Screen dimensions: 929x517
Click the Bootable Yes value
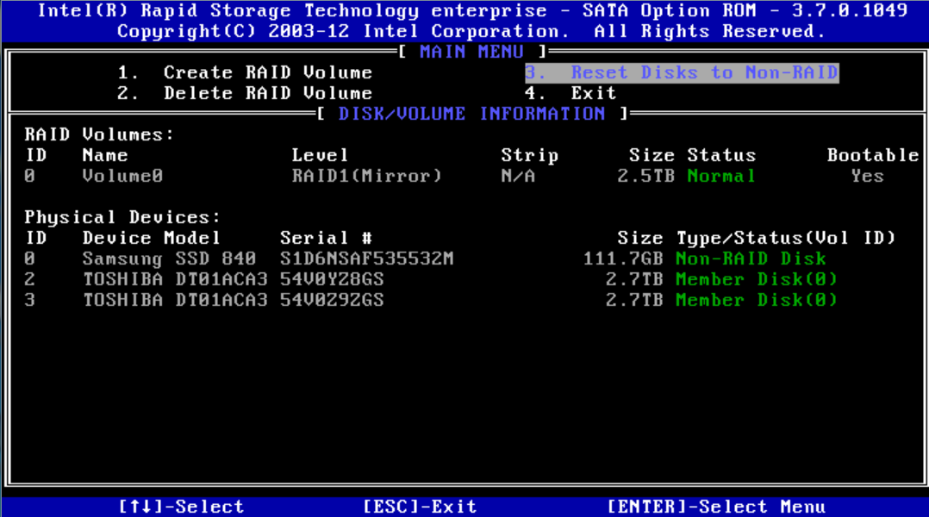pyautogui.click(x=867, y=176)
